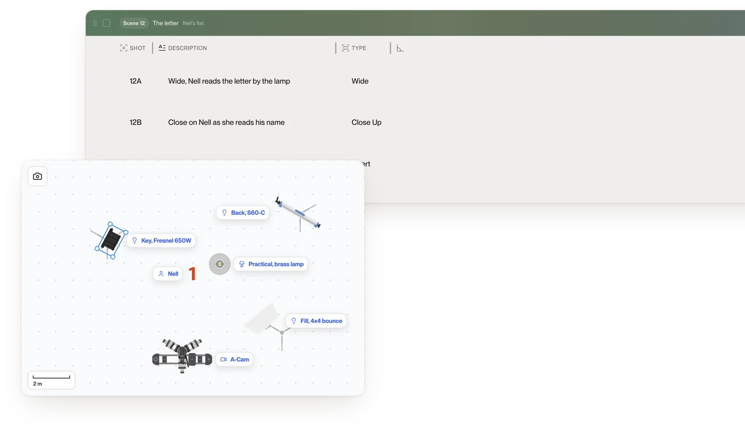Click the camera snapshot icon in the diagram

pos(38,176)
